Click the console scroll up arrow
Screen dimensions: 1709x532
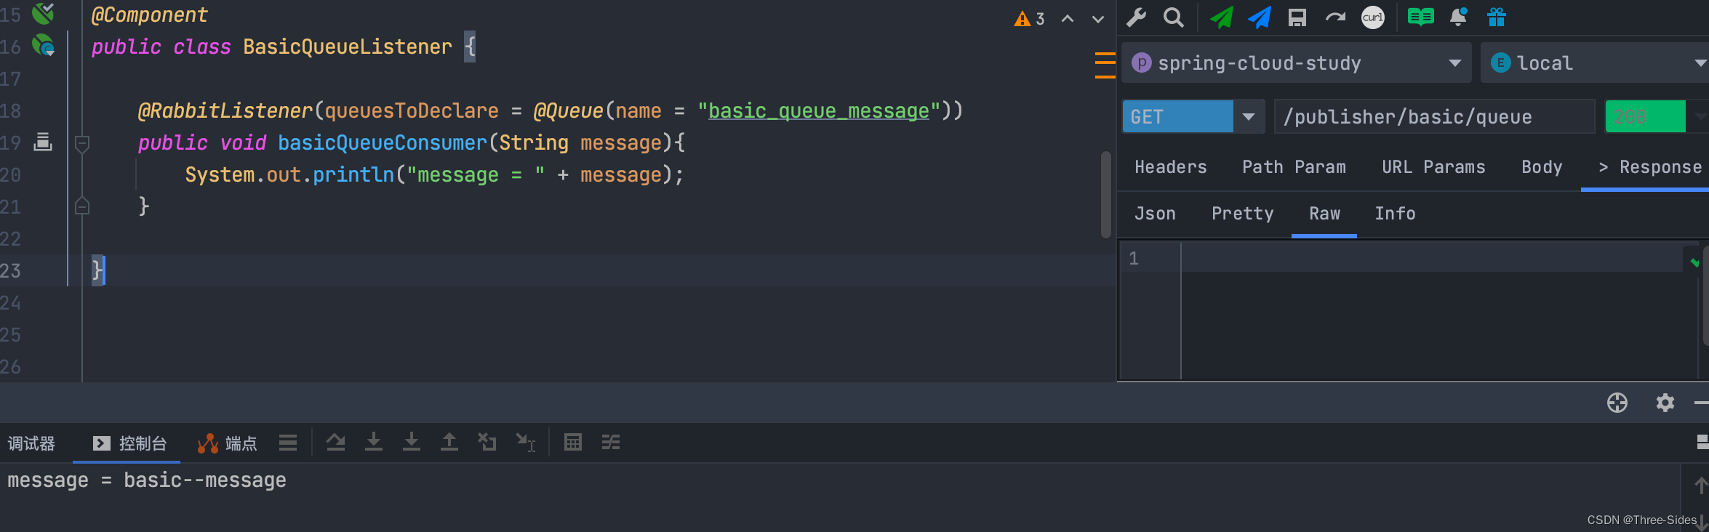click(x=1700, y=485)
